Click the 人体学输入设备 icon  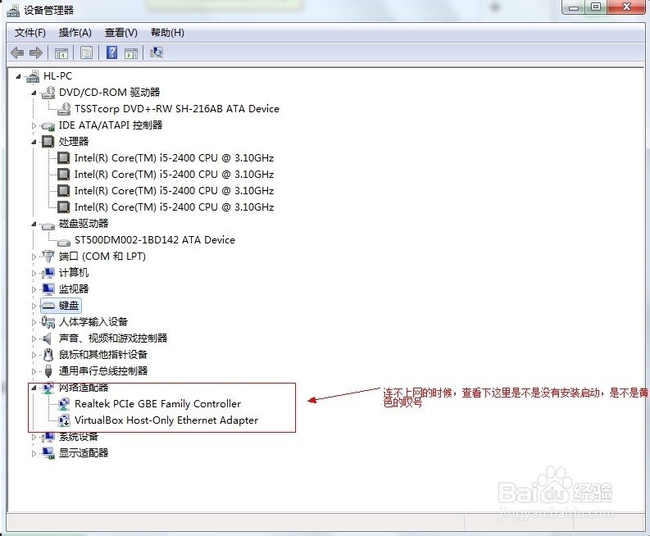click(x=48, y=322)
